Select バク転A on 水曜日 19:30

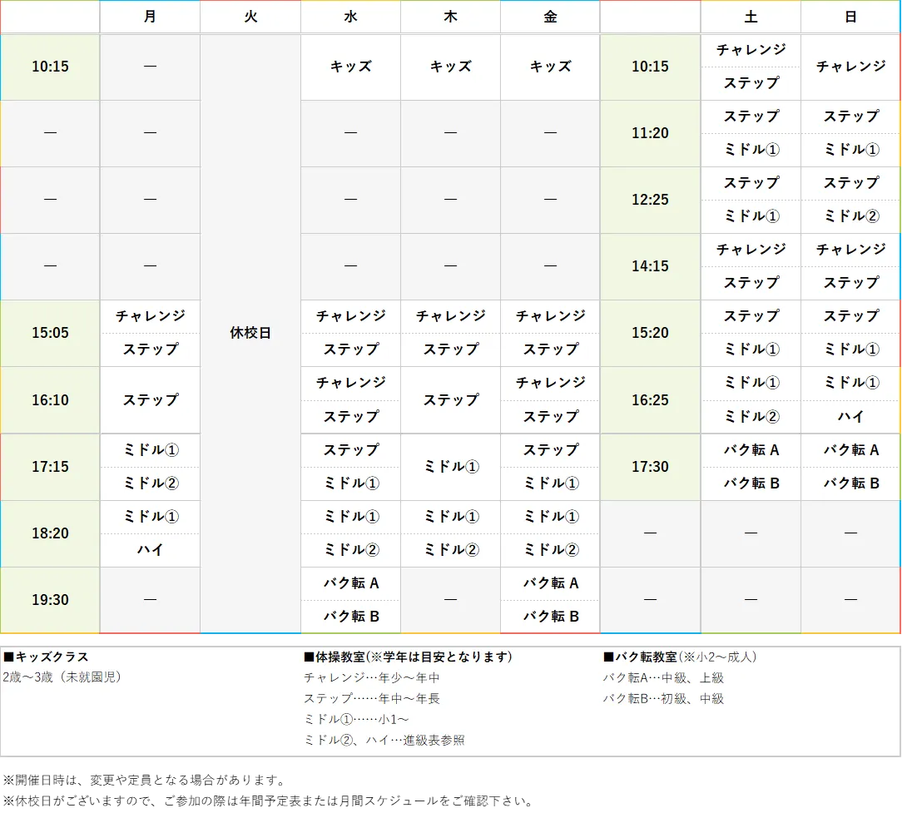350,582
